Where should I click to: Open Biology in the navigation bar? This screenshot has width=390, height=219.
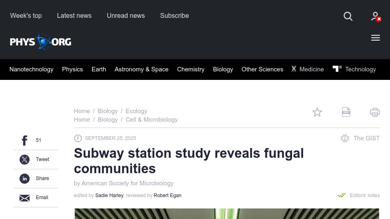tap(223, 69)
